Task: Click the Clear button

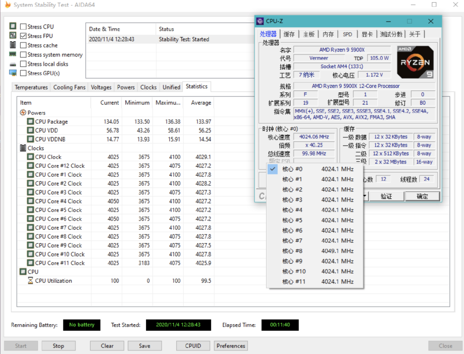Action: (107, 346)
